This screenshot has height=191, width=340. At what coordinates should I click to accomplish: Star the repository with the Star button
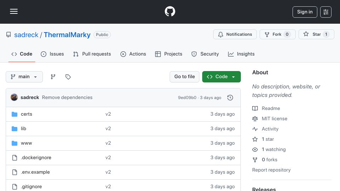tap(316, 34)
